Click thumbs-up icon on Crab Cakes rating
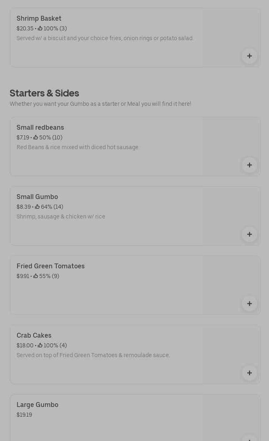This screenshot has height=441, width=269. [40, 345]
